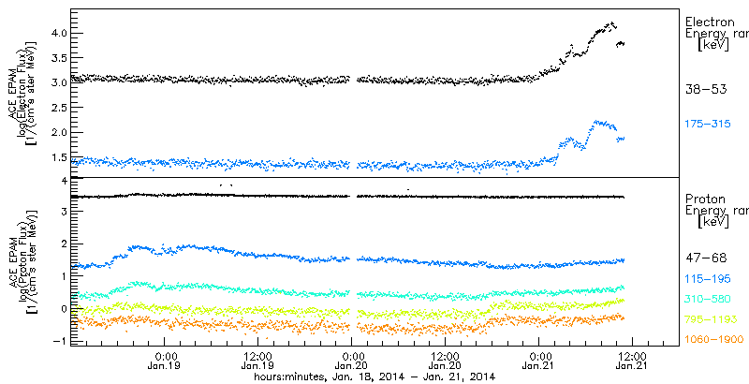
Task: Pick the cyan 310-580 proton energy label
Action: (x=708, y=299)
